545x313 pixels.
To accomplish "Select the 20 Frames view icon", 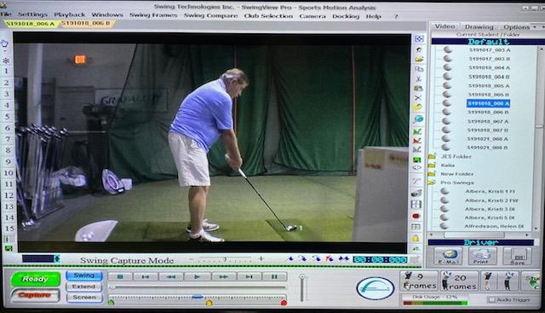I will click(459, 281).
